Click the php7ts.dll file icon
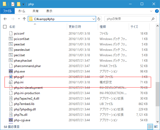The width and height of the screenshot is (160, 130). click(11, 115)
